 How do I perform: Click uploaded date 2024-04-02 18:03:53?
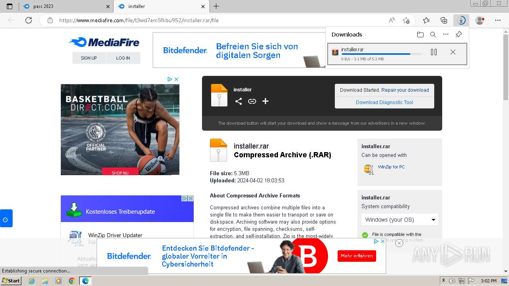point(260,180)
